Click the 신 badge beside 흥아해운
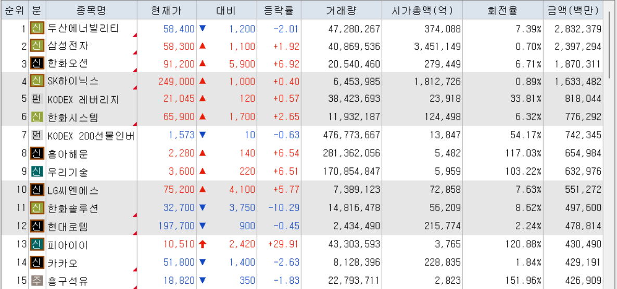This screenshot has width=617, height=289. pyautogui.click(x=37, y=153)
